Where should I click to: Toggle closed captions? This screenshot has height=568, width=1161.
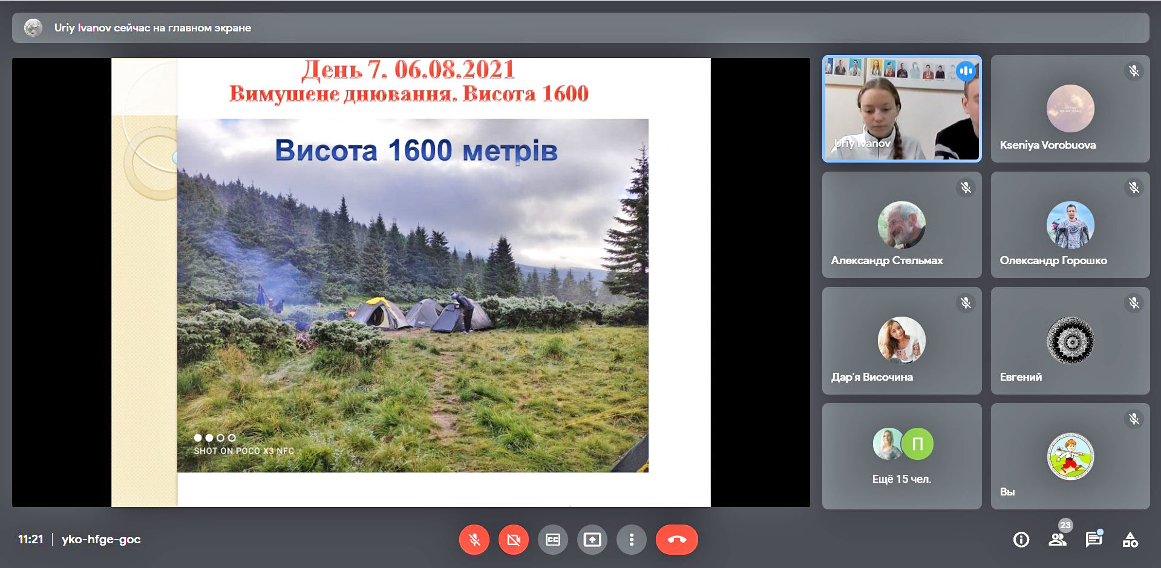click(553, 540)
